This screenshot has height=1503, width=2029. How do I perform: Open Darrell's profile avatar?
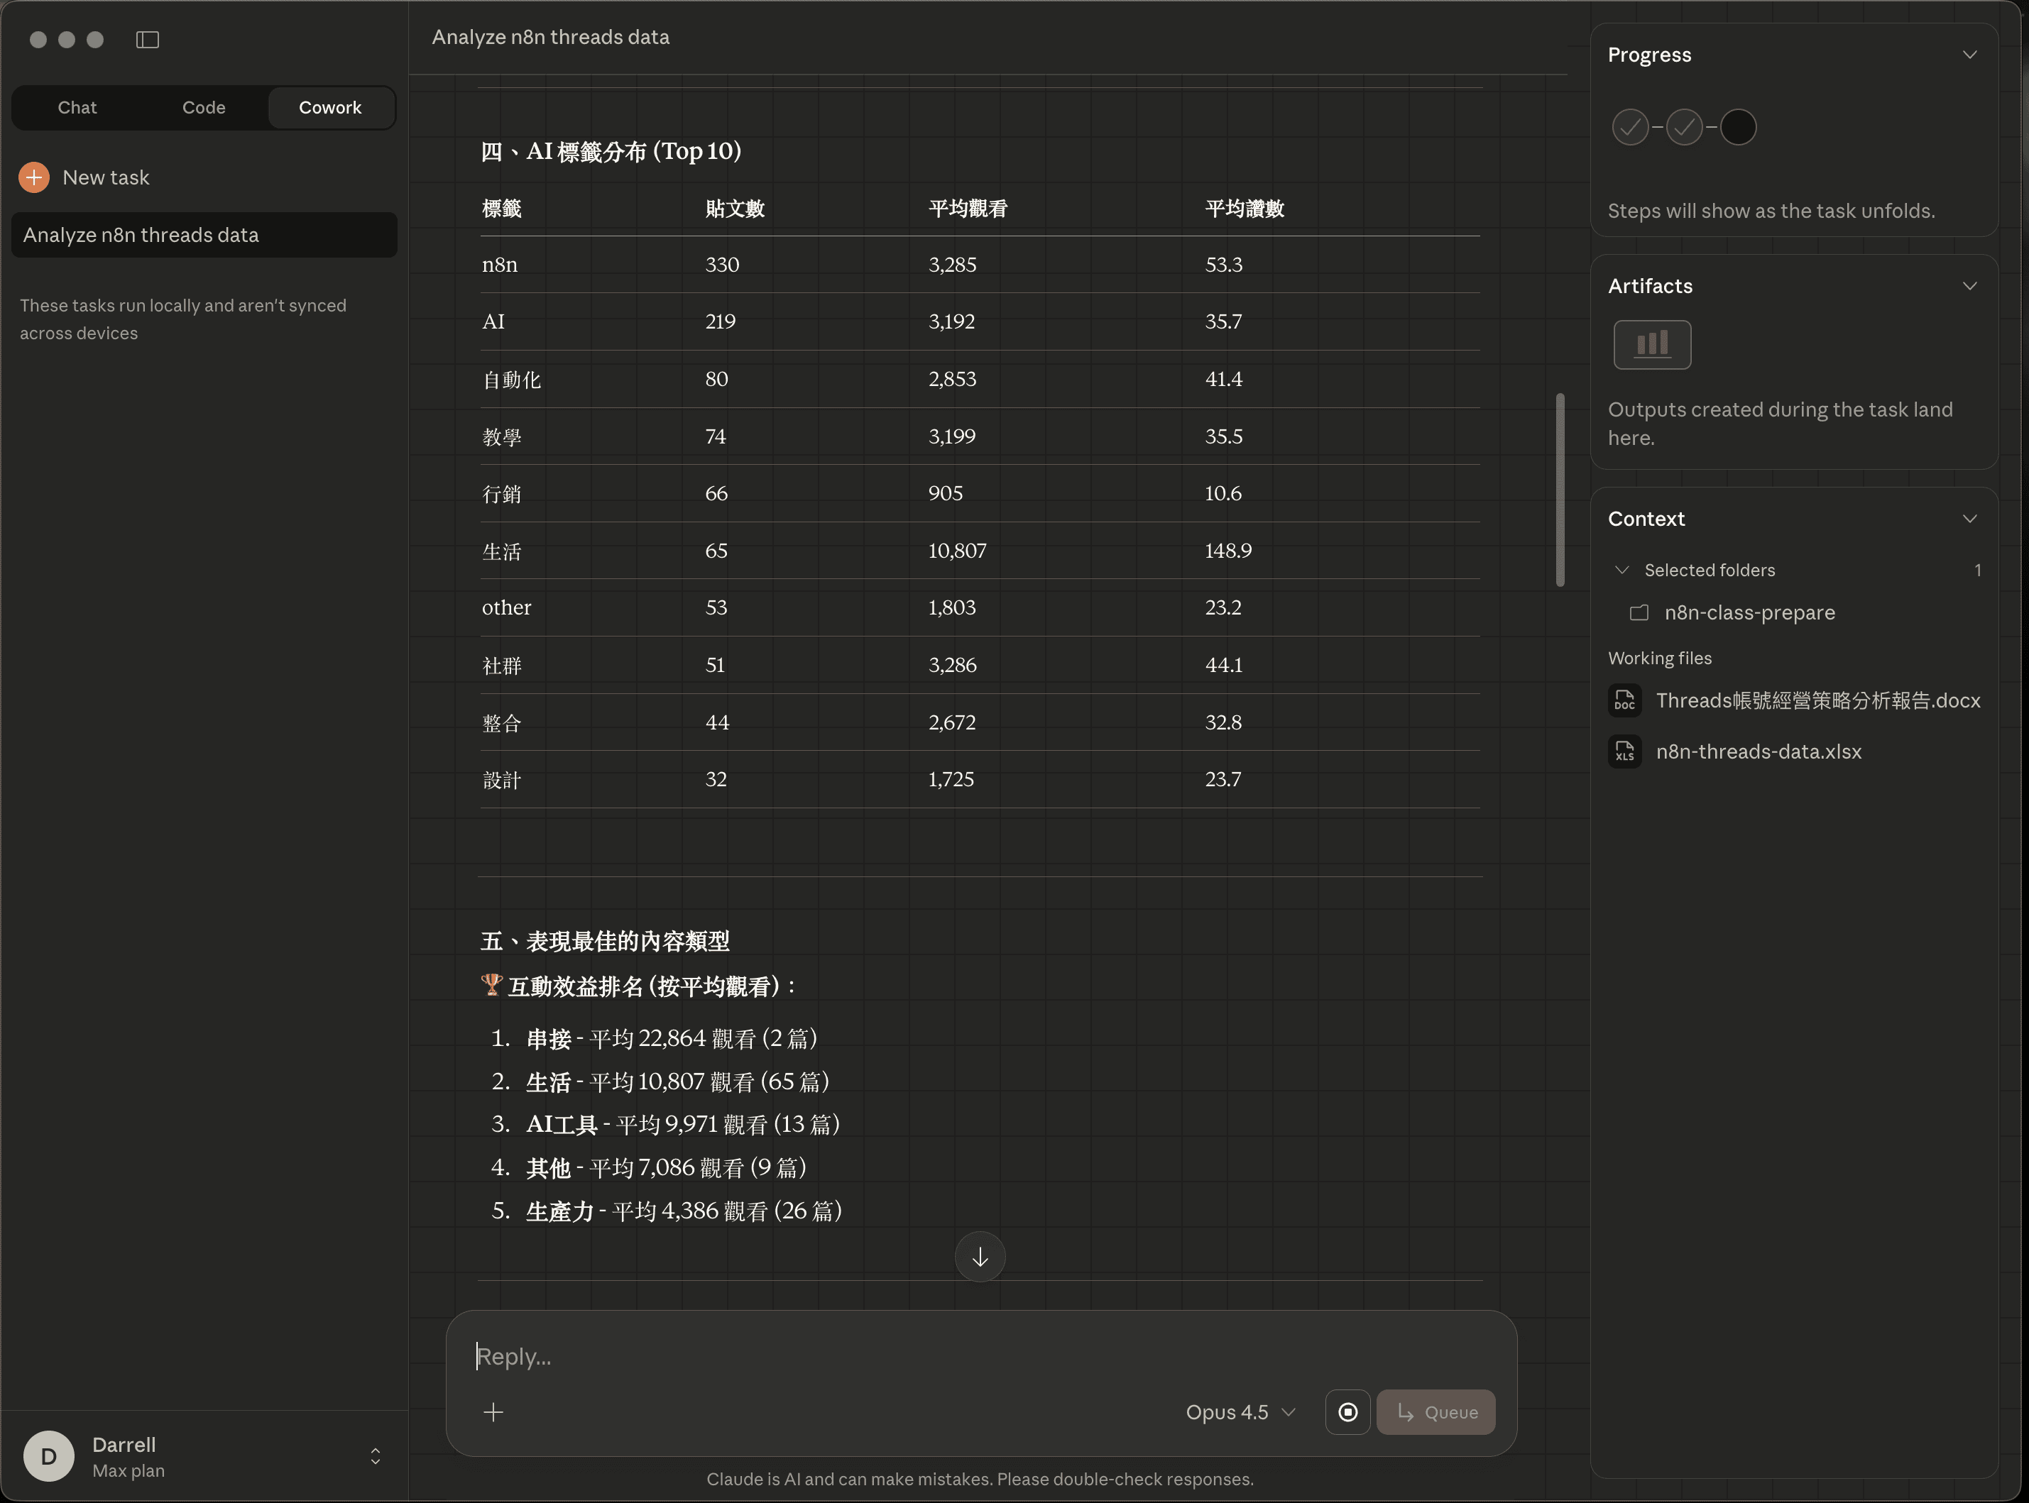tap(48, 1455)
